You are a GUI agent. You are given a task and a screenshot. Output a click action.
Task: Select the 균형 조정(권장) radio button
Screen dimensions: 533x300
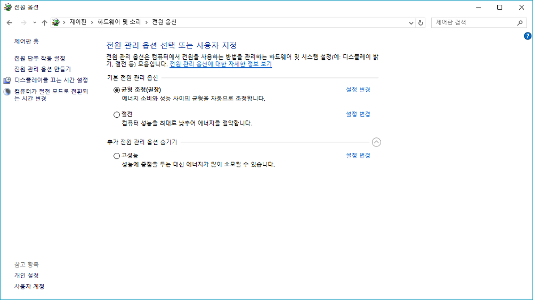coord(117,90)
